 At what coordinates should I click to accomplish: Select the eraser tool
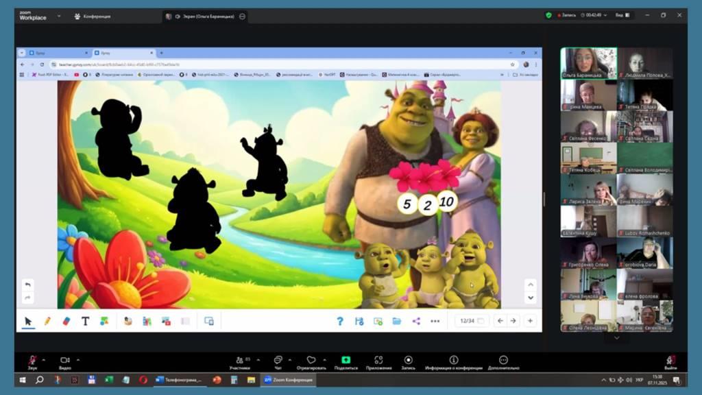point(66,321)
